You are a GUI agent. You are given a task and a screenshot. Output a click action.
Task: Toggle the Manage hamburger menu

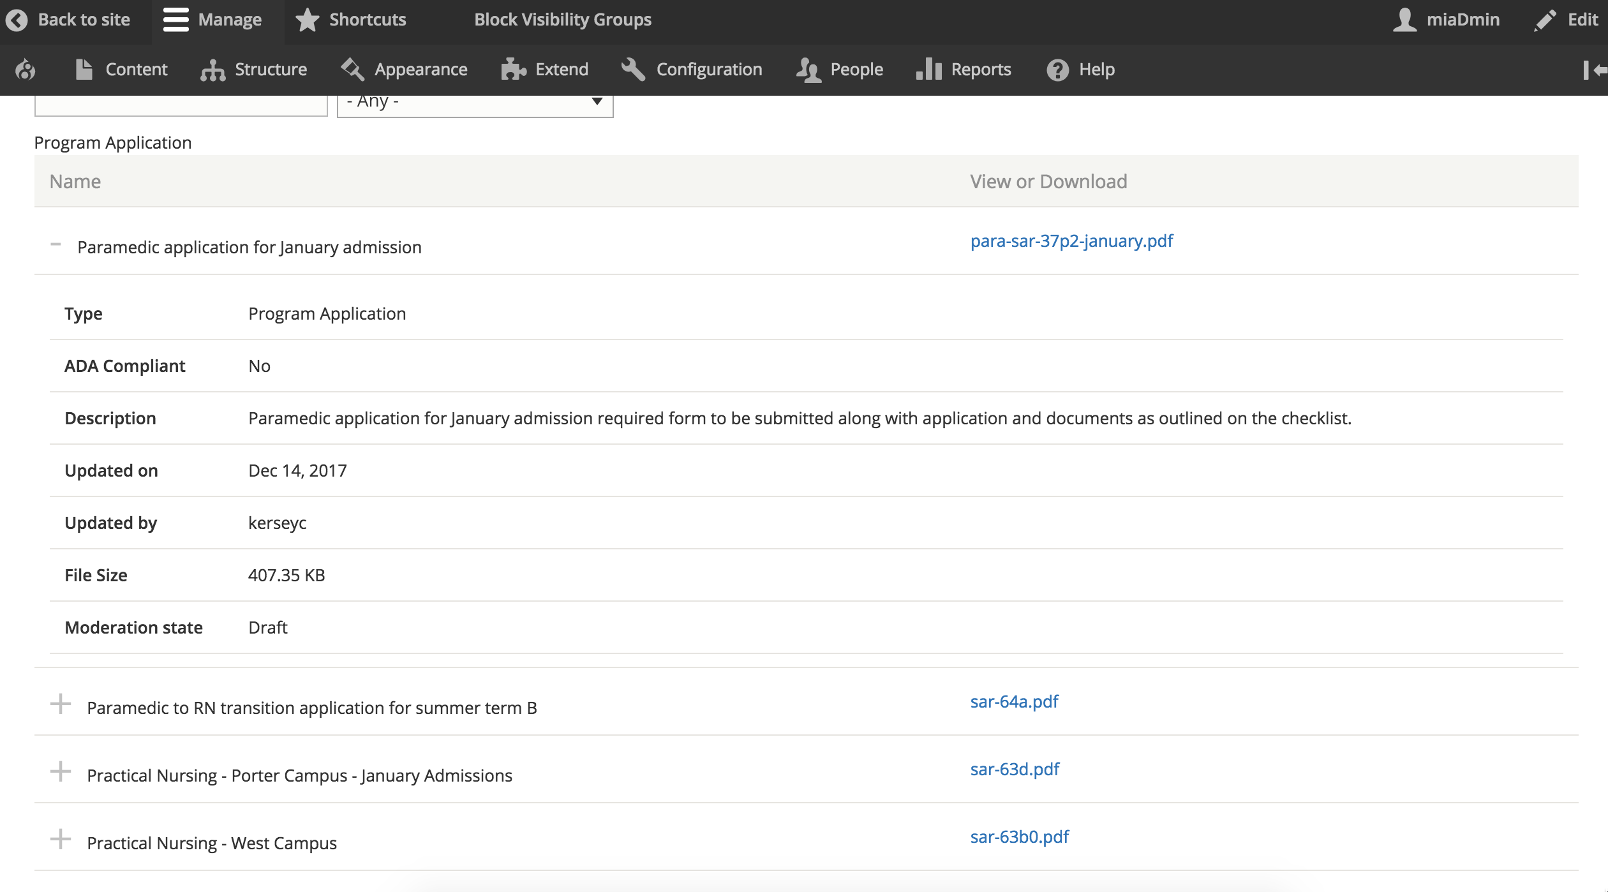[x=176, y=20]
